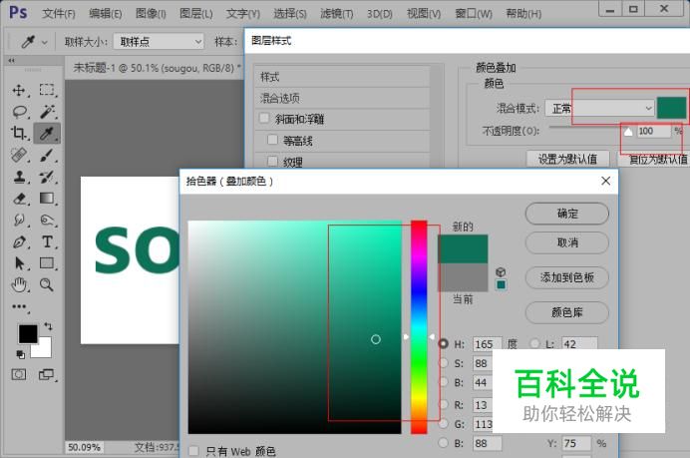Collapse the toolbox panel double arrows
The width and height of the screenshot is (690, 458).
pyautogui.click(x=11, y=60)
